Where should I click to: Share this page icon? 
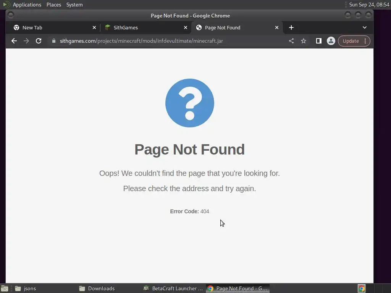tap(291, 41)
